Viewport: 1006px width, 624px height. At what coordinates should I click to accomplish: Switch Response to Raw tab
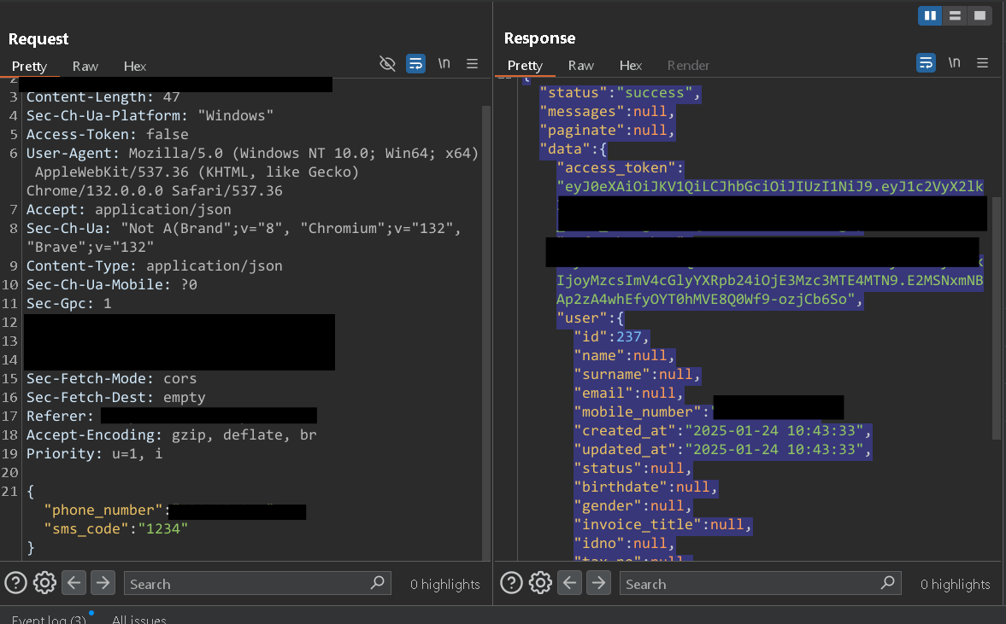tap(580, 66)
